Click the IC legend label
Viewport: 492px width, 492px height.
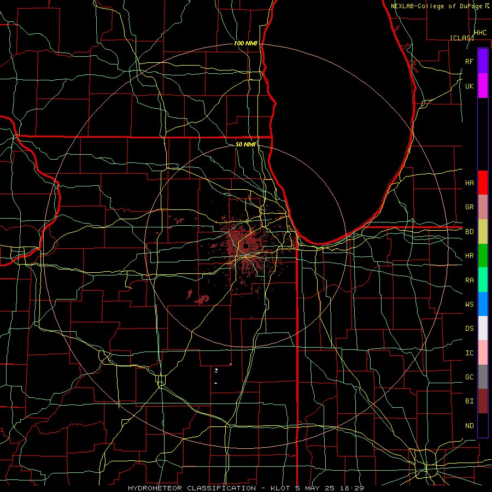pos(469,353)
